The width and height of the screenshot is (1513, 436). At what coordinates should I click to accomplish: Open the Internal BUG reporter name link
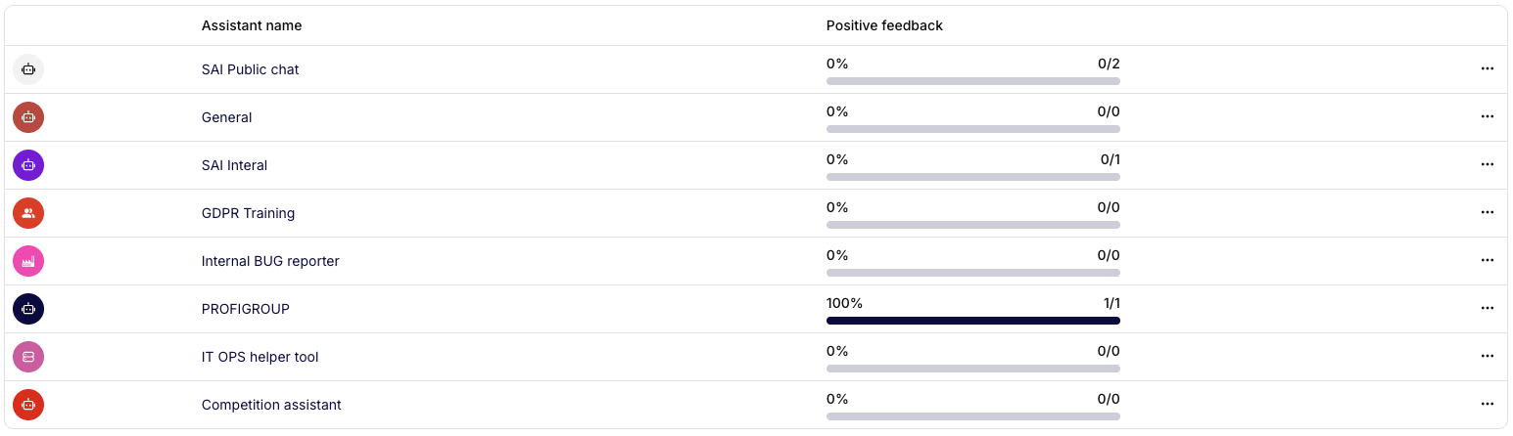pos(270,261)
